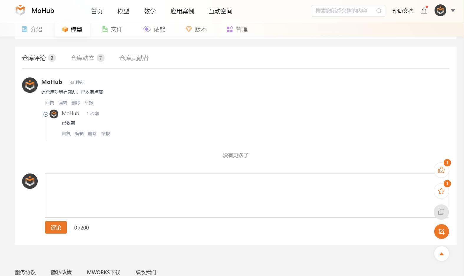Click MoHub avatar on first comment

[30, 85]
